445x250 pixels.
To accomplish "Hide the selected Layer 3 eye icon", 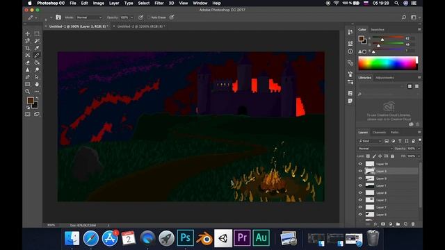I will pyautogui.click(x=360, y=172).
